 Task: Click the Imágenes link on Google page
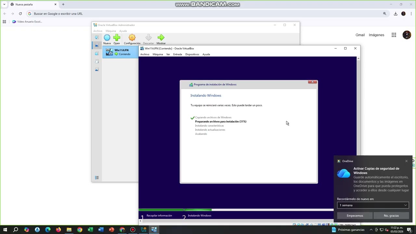[376, 35]
